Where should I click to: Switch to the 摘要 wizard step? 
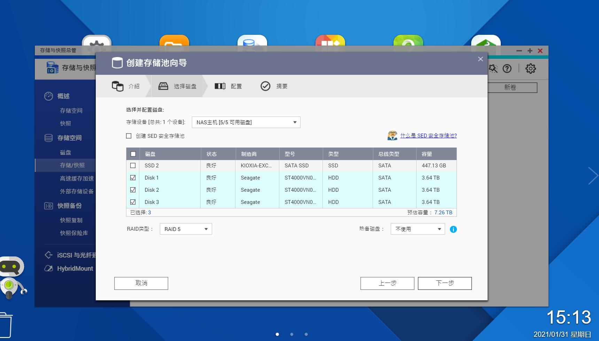tap(274, 86)
